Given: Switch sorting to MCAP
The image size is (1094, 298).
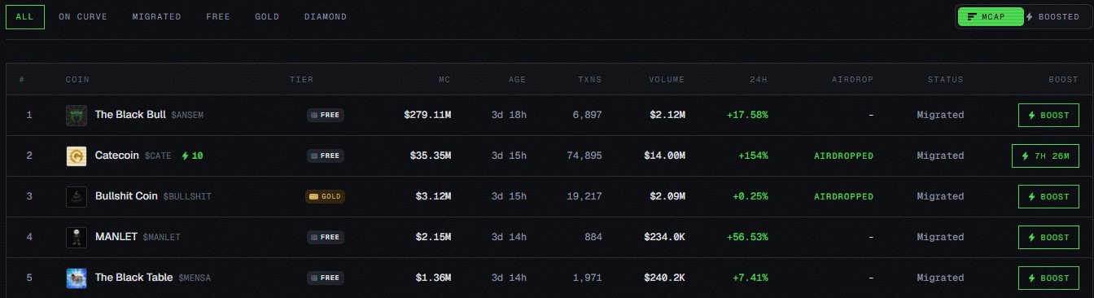Looking at the screenshot, I should [991, 16].
